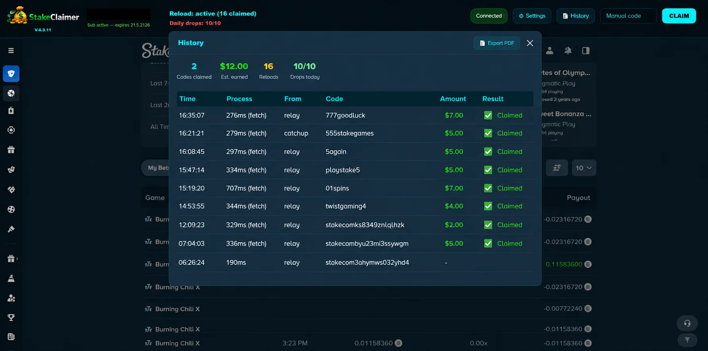Click the catchup source cell

click(296, 133)
